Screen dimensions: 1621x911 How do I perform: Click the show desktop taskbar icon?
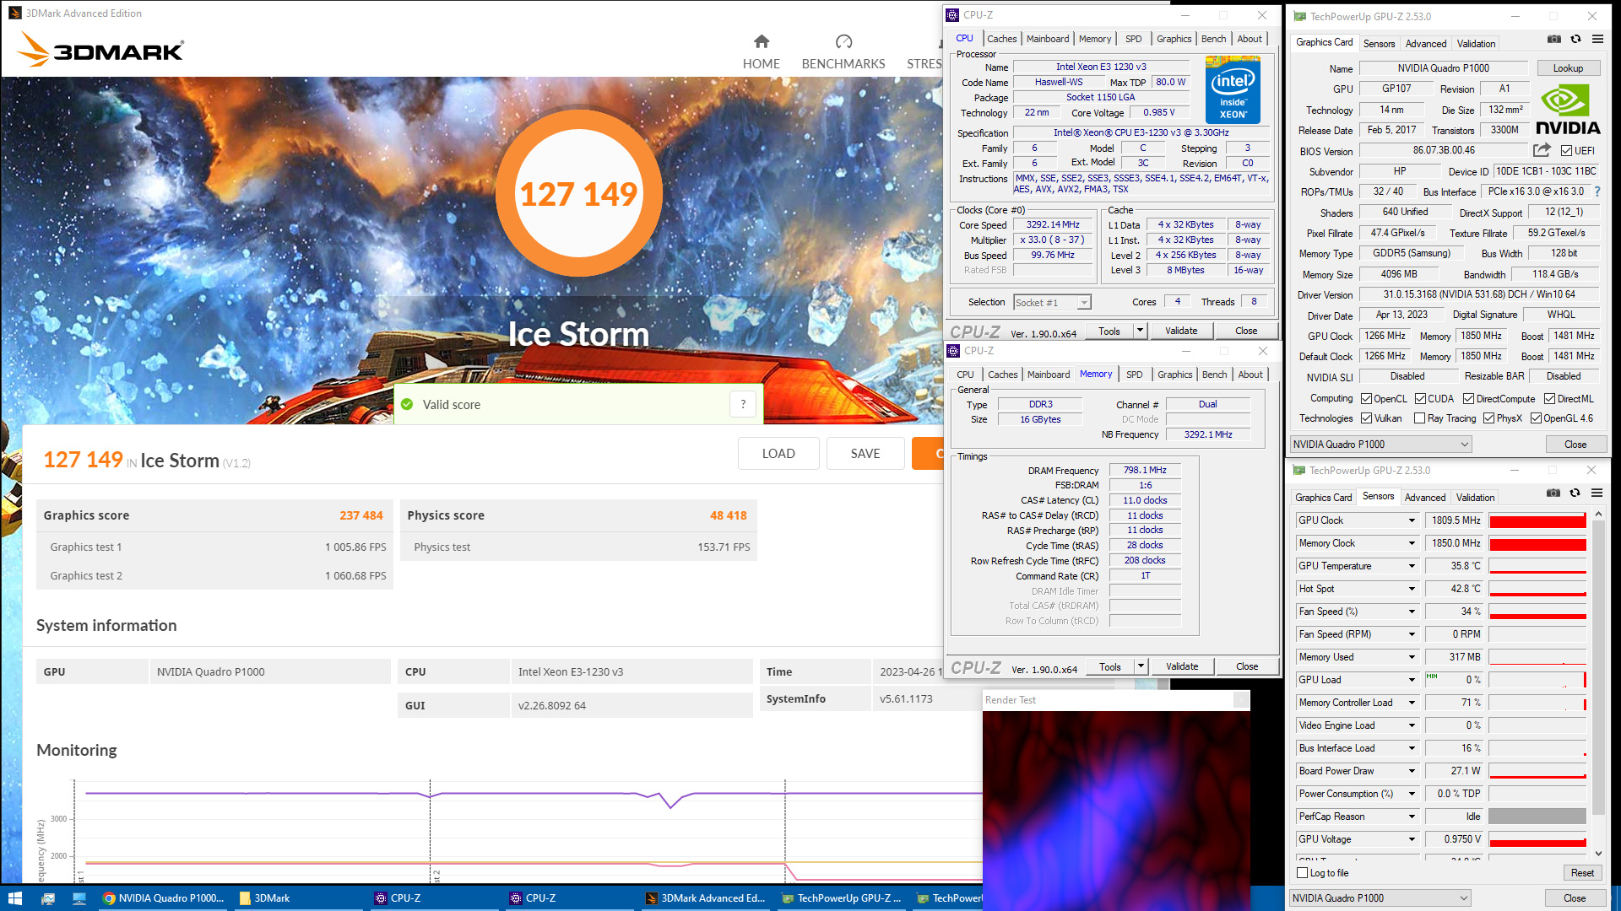(x=79, y=898)
